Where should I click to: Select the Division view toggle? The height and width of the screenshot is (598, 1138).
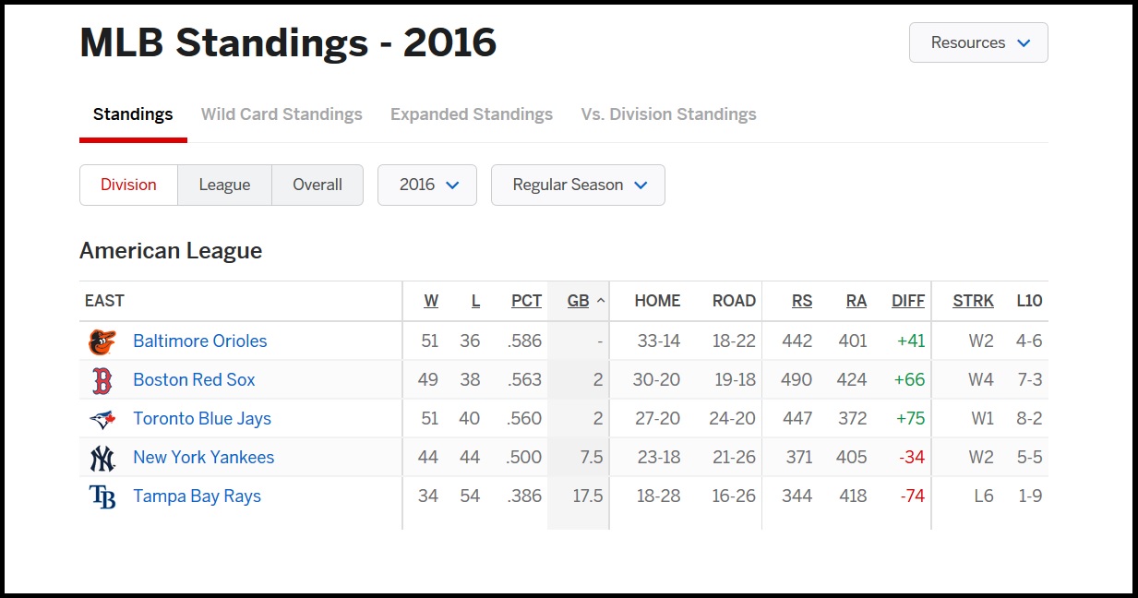[128, 185]
